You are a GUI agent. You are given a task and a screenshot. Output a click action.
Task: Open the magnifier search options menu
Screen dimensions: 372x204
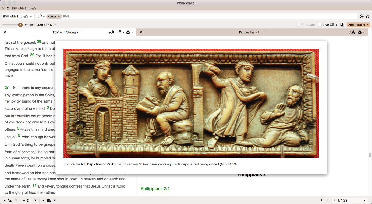[41, 16]
